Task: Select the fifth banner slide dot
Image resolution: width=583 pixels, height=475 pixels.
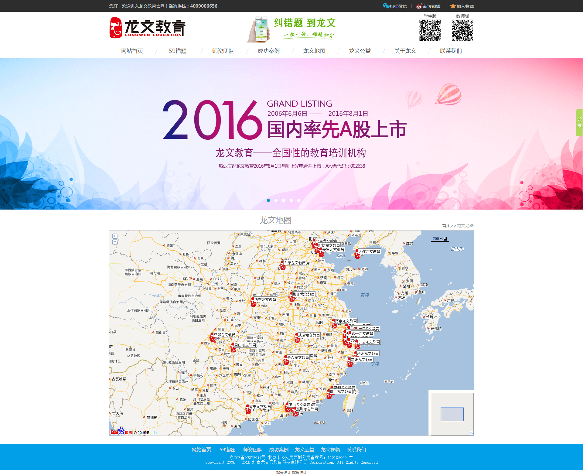Action: [299, 200]
